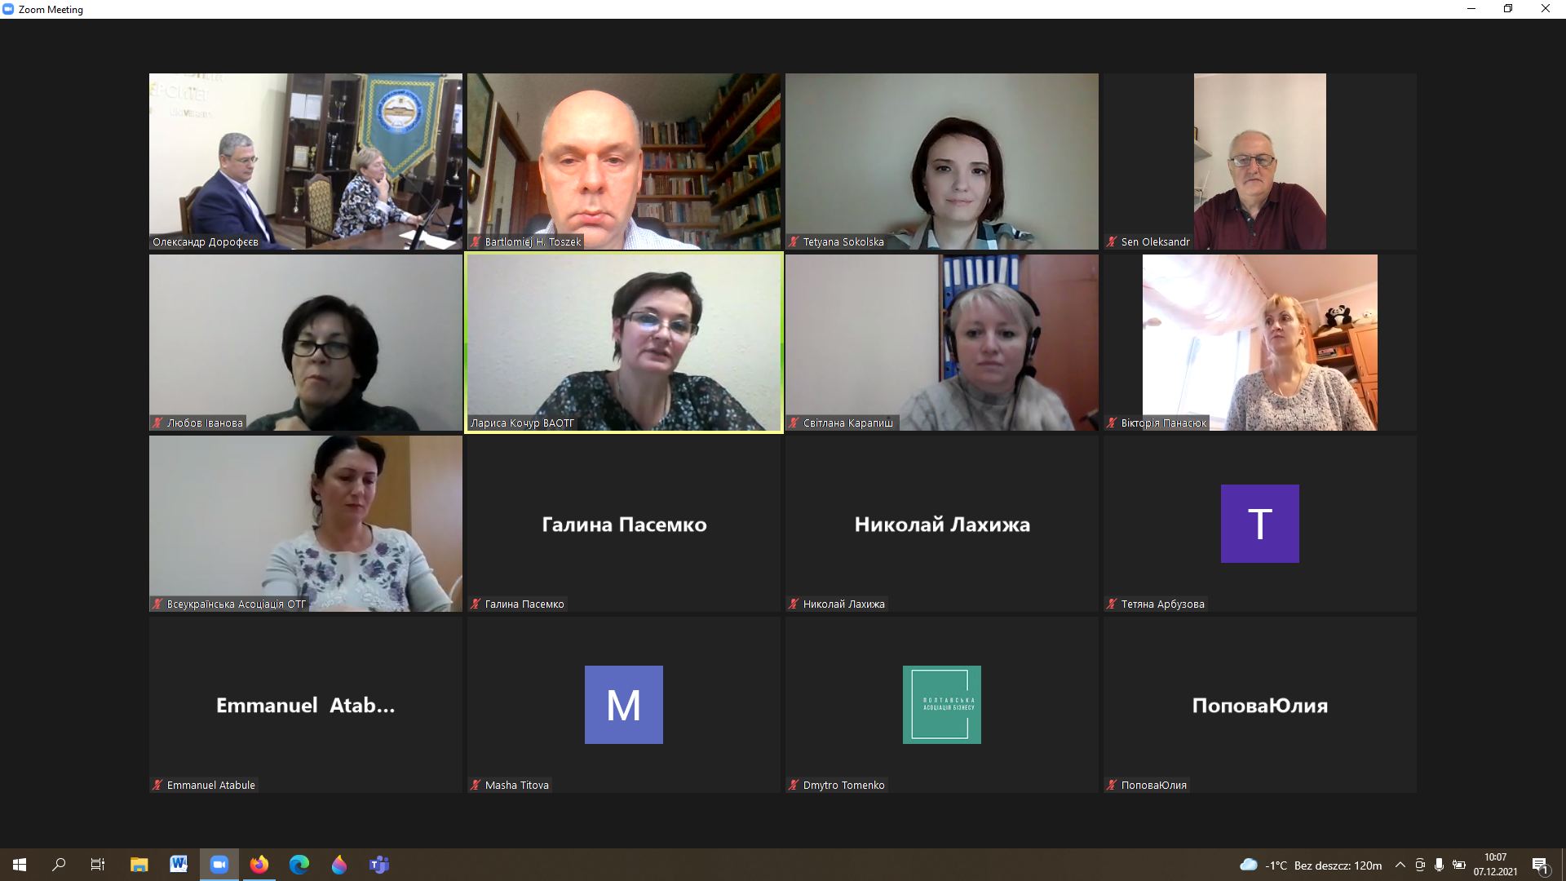Select the Tetyana Sokolska video tile
Viewport: 1566px width, 881px height.
(942, 162)
